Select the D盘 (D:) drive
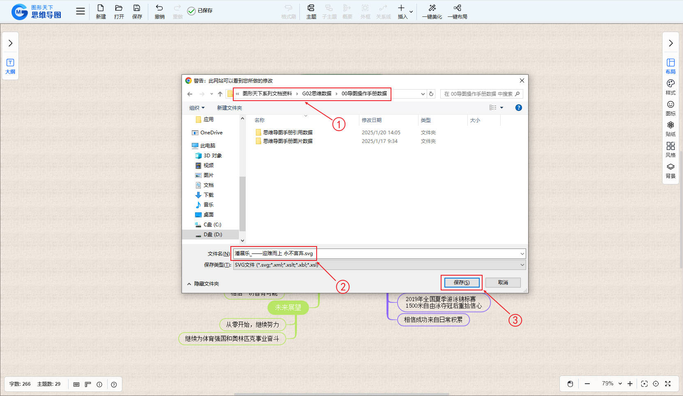Image resolution: width=683 pixels, height=396 pixels. [x=212, y=235]
